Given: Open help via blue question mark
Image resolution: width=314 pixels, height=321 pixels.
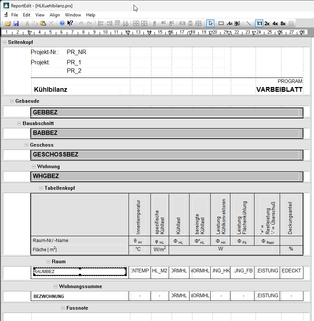Looking at the screenshot, I should click(62, 23).
